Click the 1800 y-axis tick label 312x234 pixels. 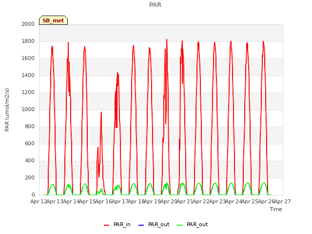[x=28, y=41]
